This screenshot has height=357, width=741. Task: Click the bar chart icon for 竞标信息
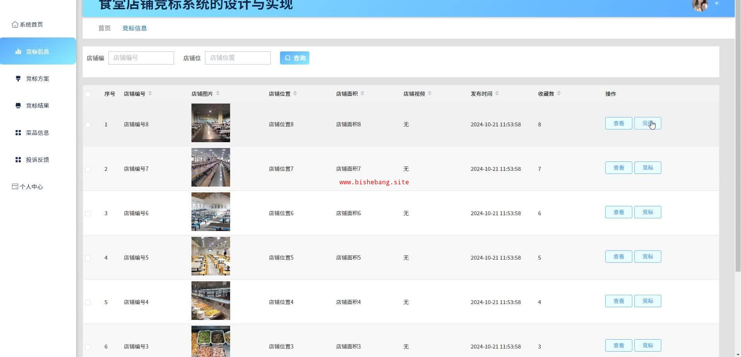18,51
